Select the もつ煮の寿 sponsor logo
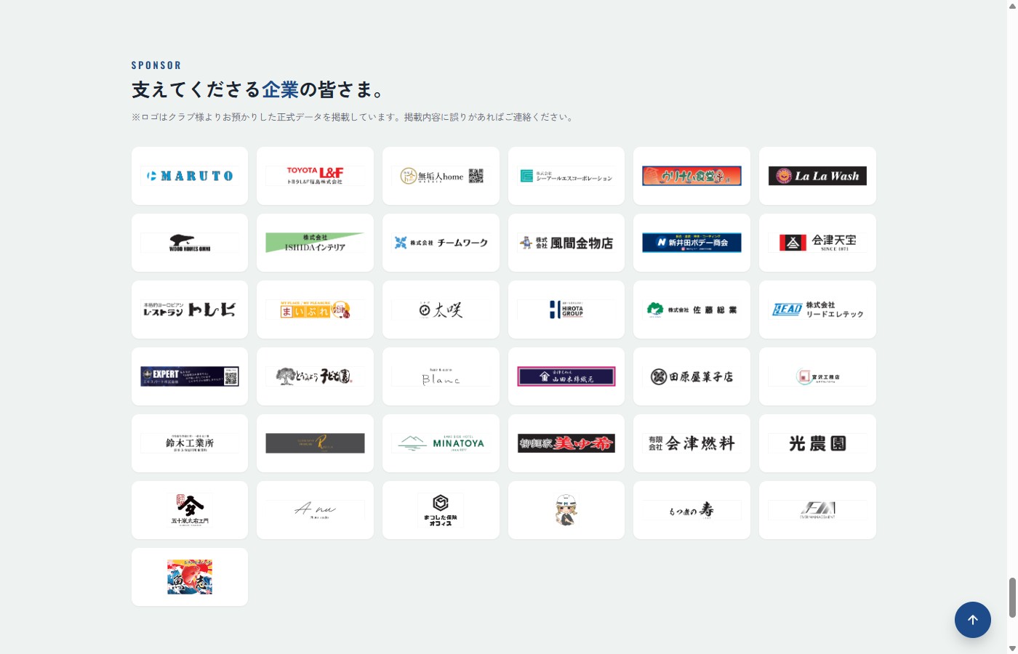 click(692, 510)
